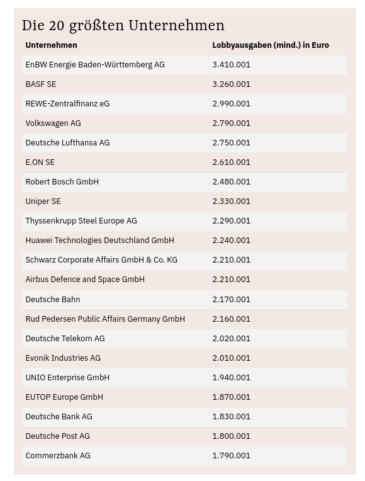Click the 'Die 20 größten Unternehmen' heading
Screen dimensions: 365x481
tap(123, 25)
